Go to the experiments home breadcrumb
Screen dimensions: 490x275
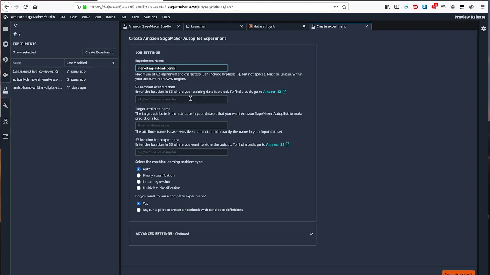tap(15, 34)
